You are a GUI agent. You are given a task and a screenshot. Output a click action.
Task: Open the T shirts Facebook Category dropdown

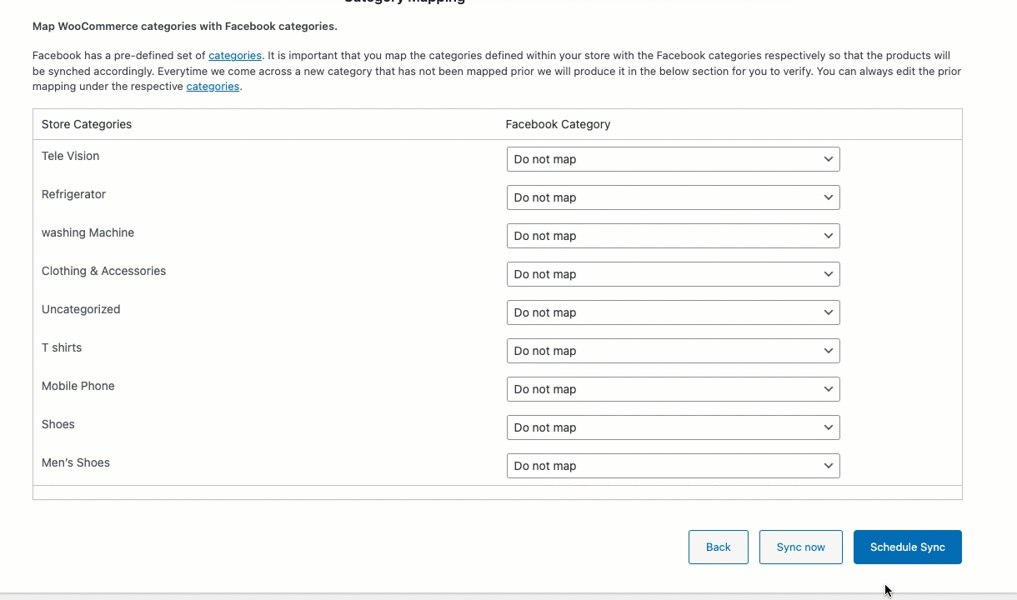coord(673,351)
